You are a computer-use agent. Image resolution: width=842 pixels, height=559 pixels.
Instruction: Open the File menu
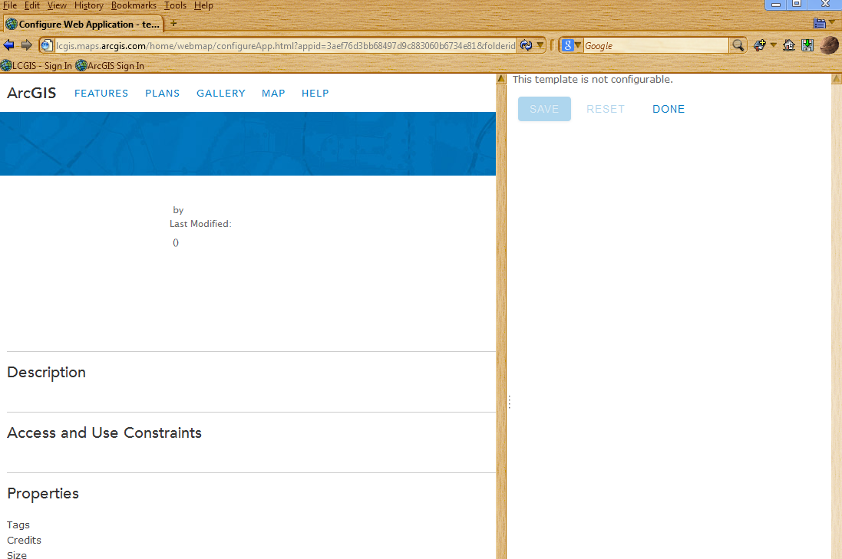pos(10,5)
